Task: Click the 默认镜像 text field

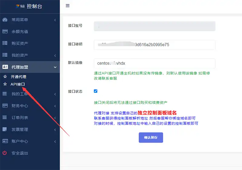Action: [x=154, y=63]
